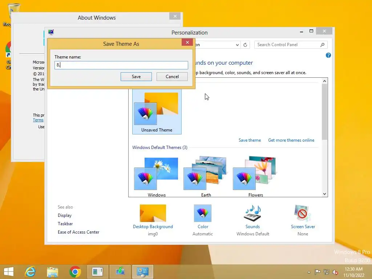
Task: Click the theme list scrollbar thumb
Action: coord(324,112)
